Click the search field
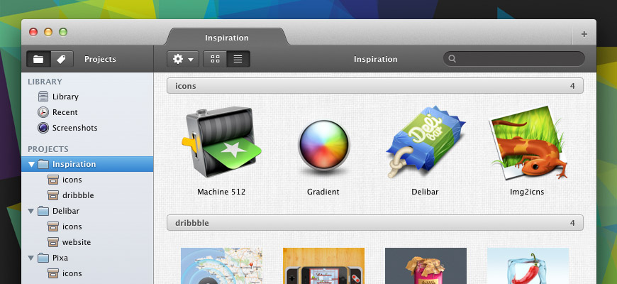 pos(514,59)
